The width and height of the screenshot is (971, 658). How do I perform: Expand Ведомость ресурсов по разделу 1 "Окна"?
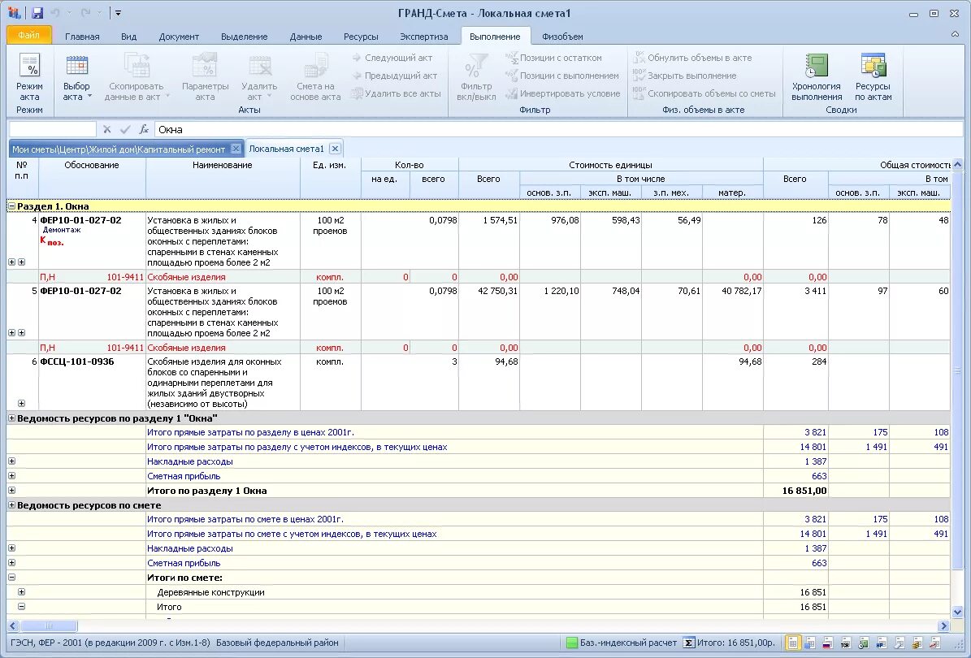[x=11, y=418]
